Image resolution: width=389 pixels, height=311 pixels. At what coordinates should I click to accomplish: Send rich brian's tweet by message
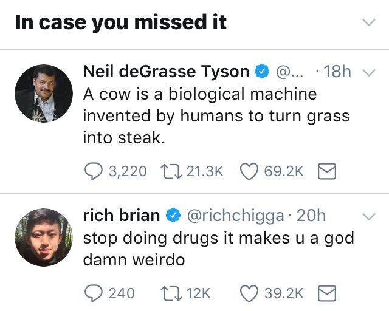(x=328, y=293)
